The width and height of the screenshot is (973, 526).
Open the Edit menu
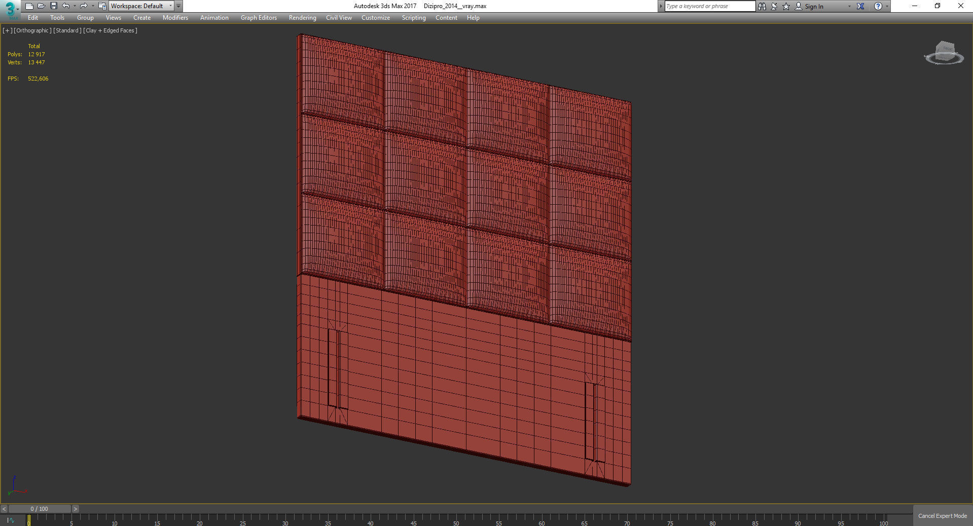click(x=33, y=18)
